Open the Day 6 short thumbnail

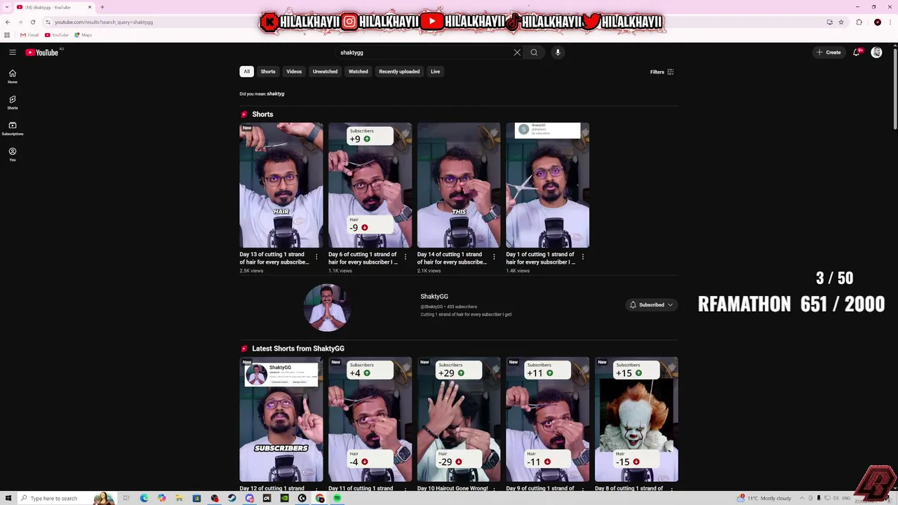click(x=370, y=185)
